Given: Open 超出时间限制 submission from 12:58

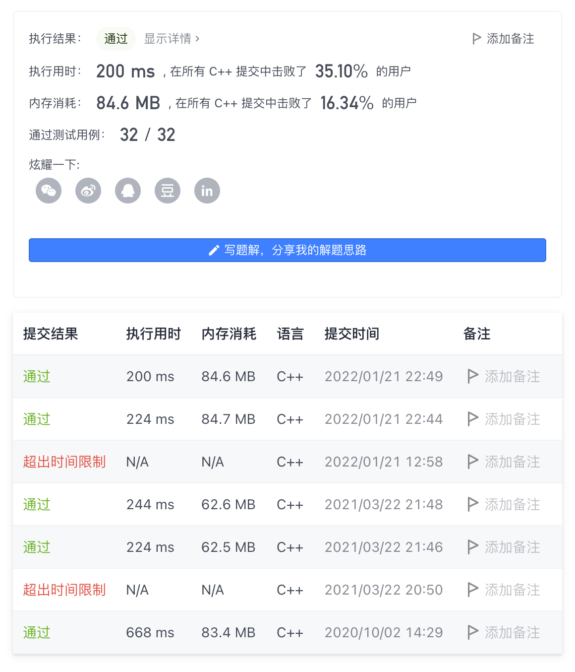Looking at the screenshot, I should (64, 462).
